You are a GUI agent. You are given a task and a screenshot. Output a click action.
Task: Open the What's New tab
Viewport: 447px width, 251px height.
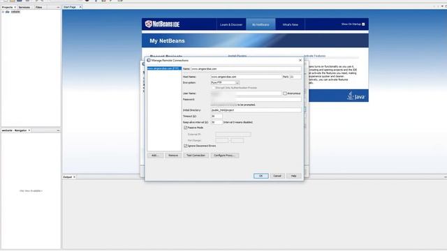tap(291, 24)
